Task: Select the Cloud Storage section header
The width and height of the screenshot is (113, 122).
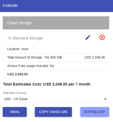Action: click(x=56, y=23)
